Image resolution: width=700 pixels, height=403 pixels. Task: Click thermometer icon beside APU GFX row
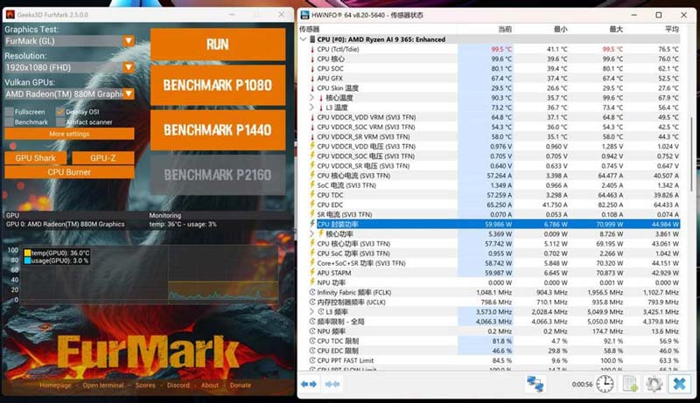coord(312,78)
